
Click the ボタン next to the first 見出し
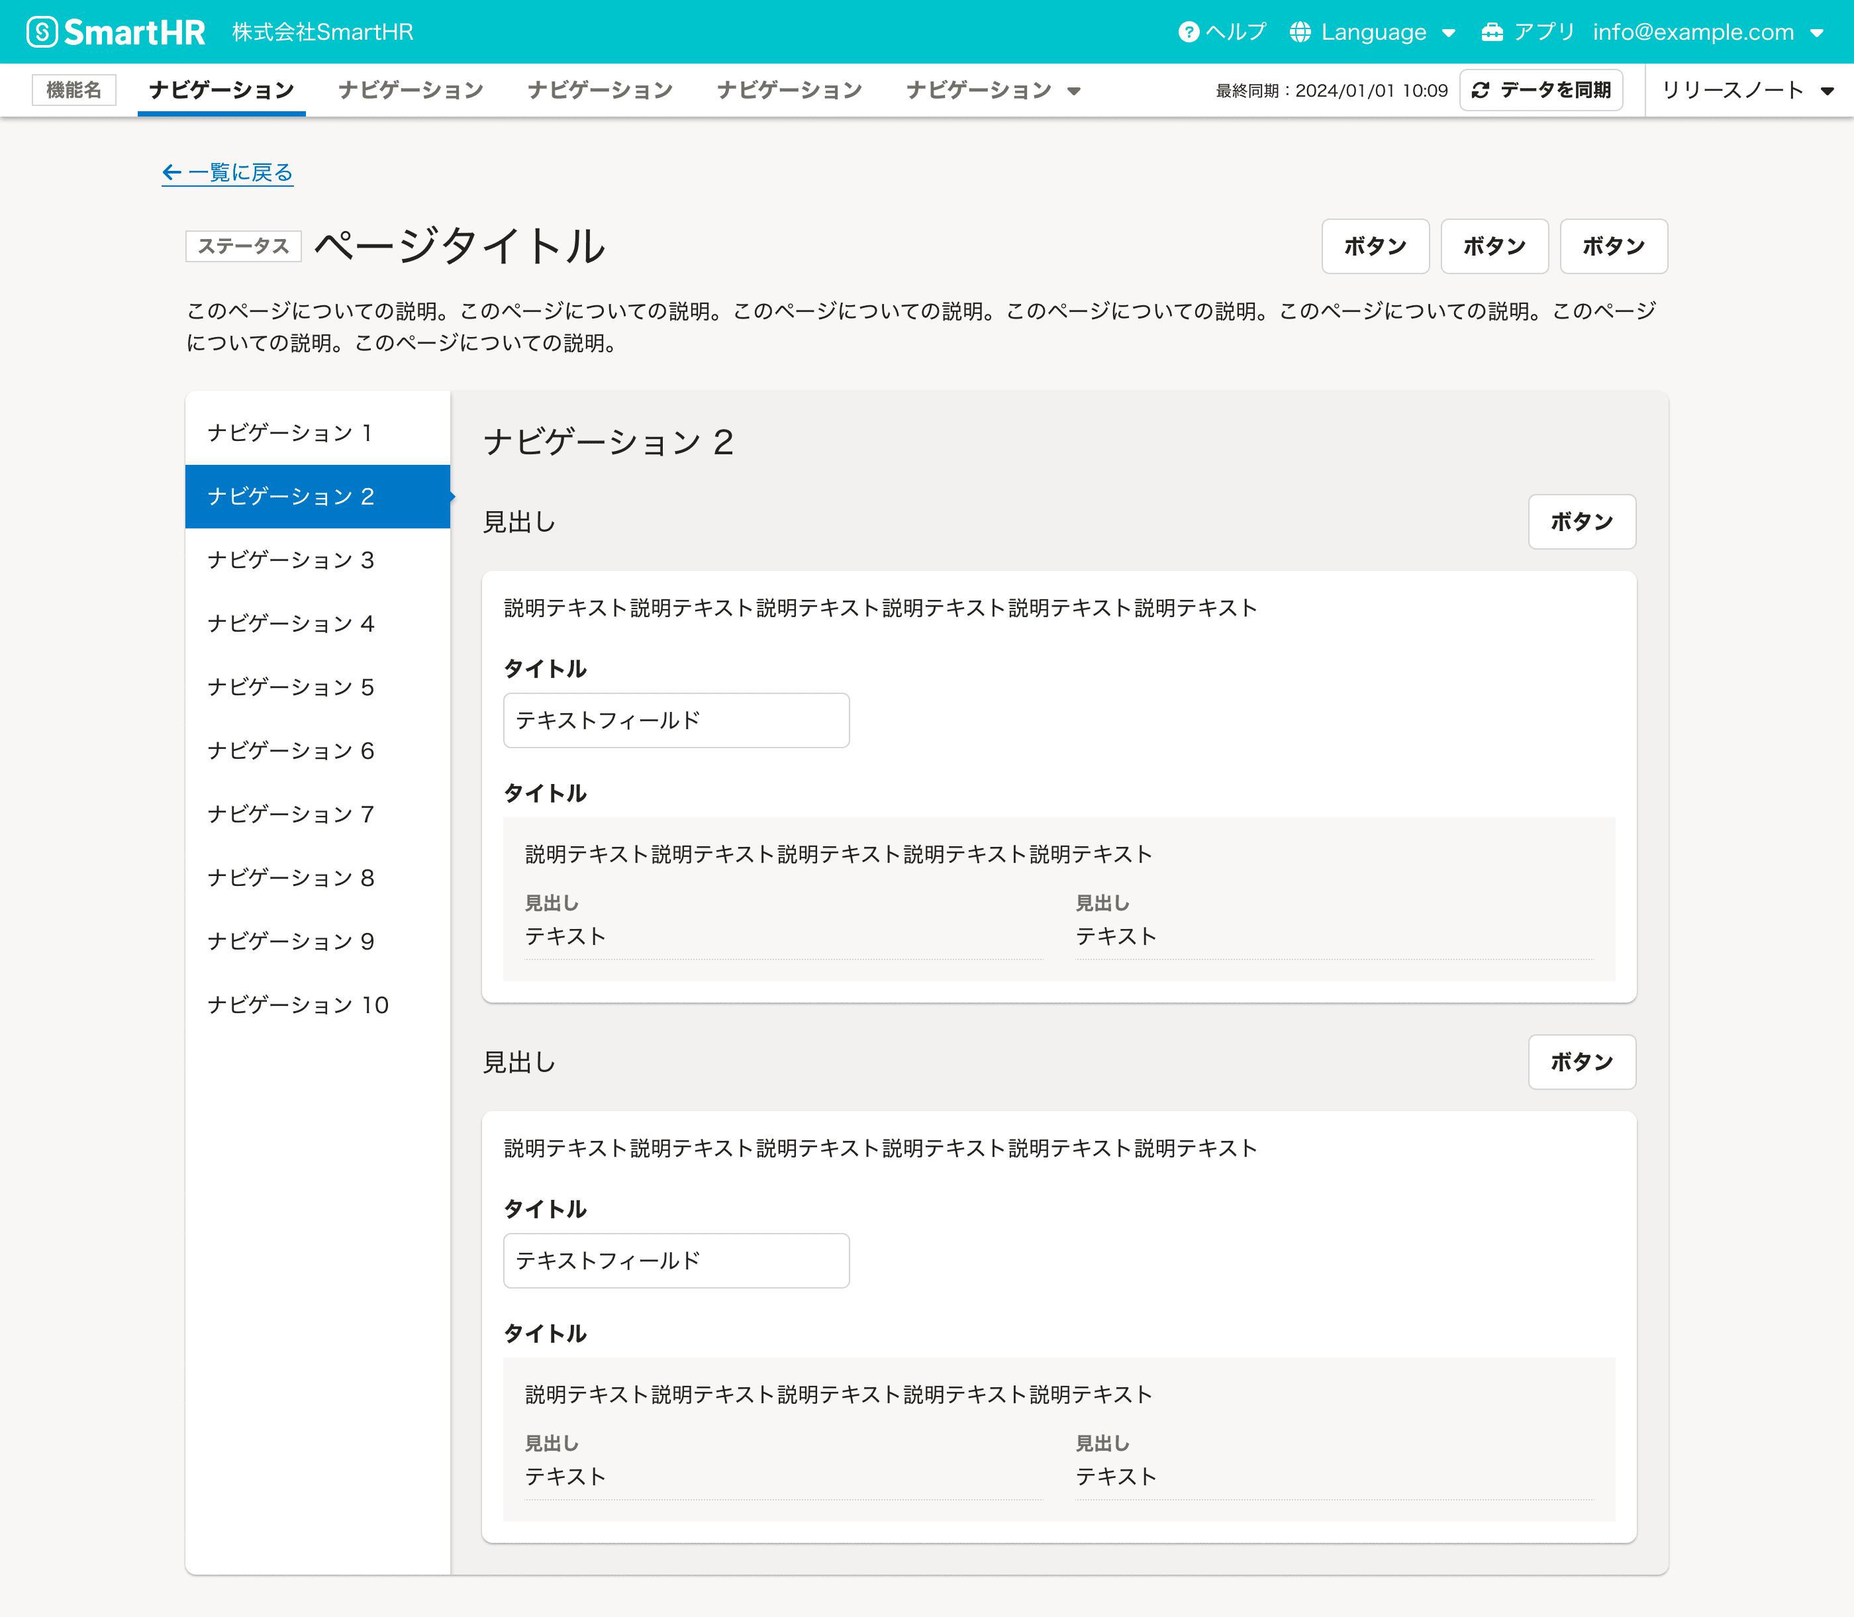tap(1582, 522)
